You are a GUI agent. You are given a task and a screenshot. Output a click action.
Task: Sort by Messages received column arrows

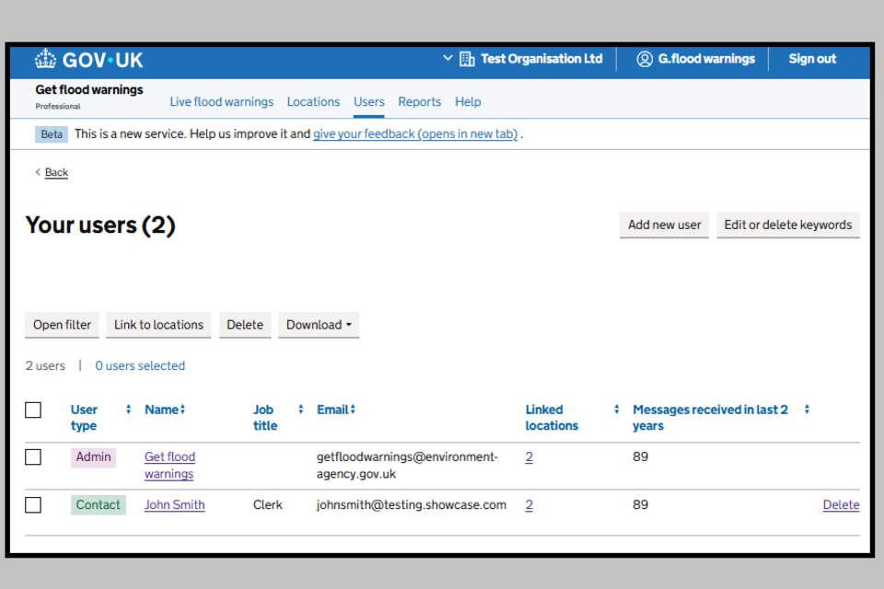point(807,410)
